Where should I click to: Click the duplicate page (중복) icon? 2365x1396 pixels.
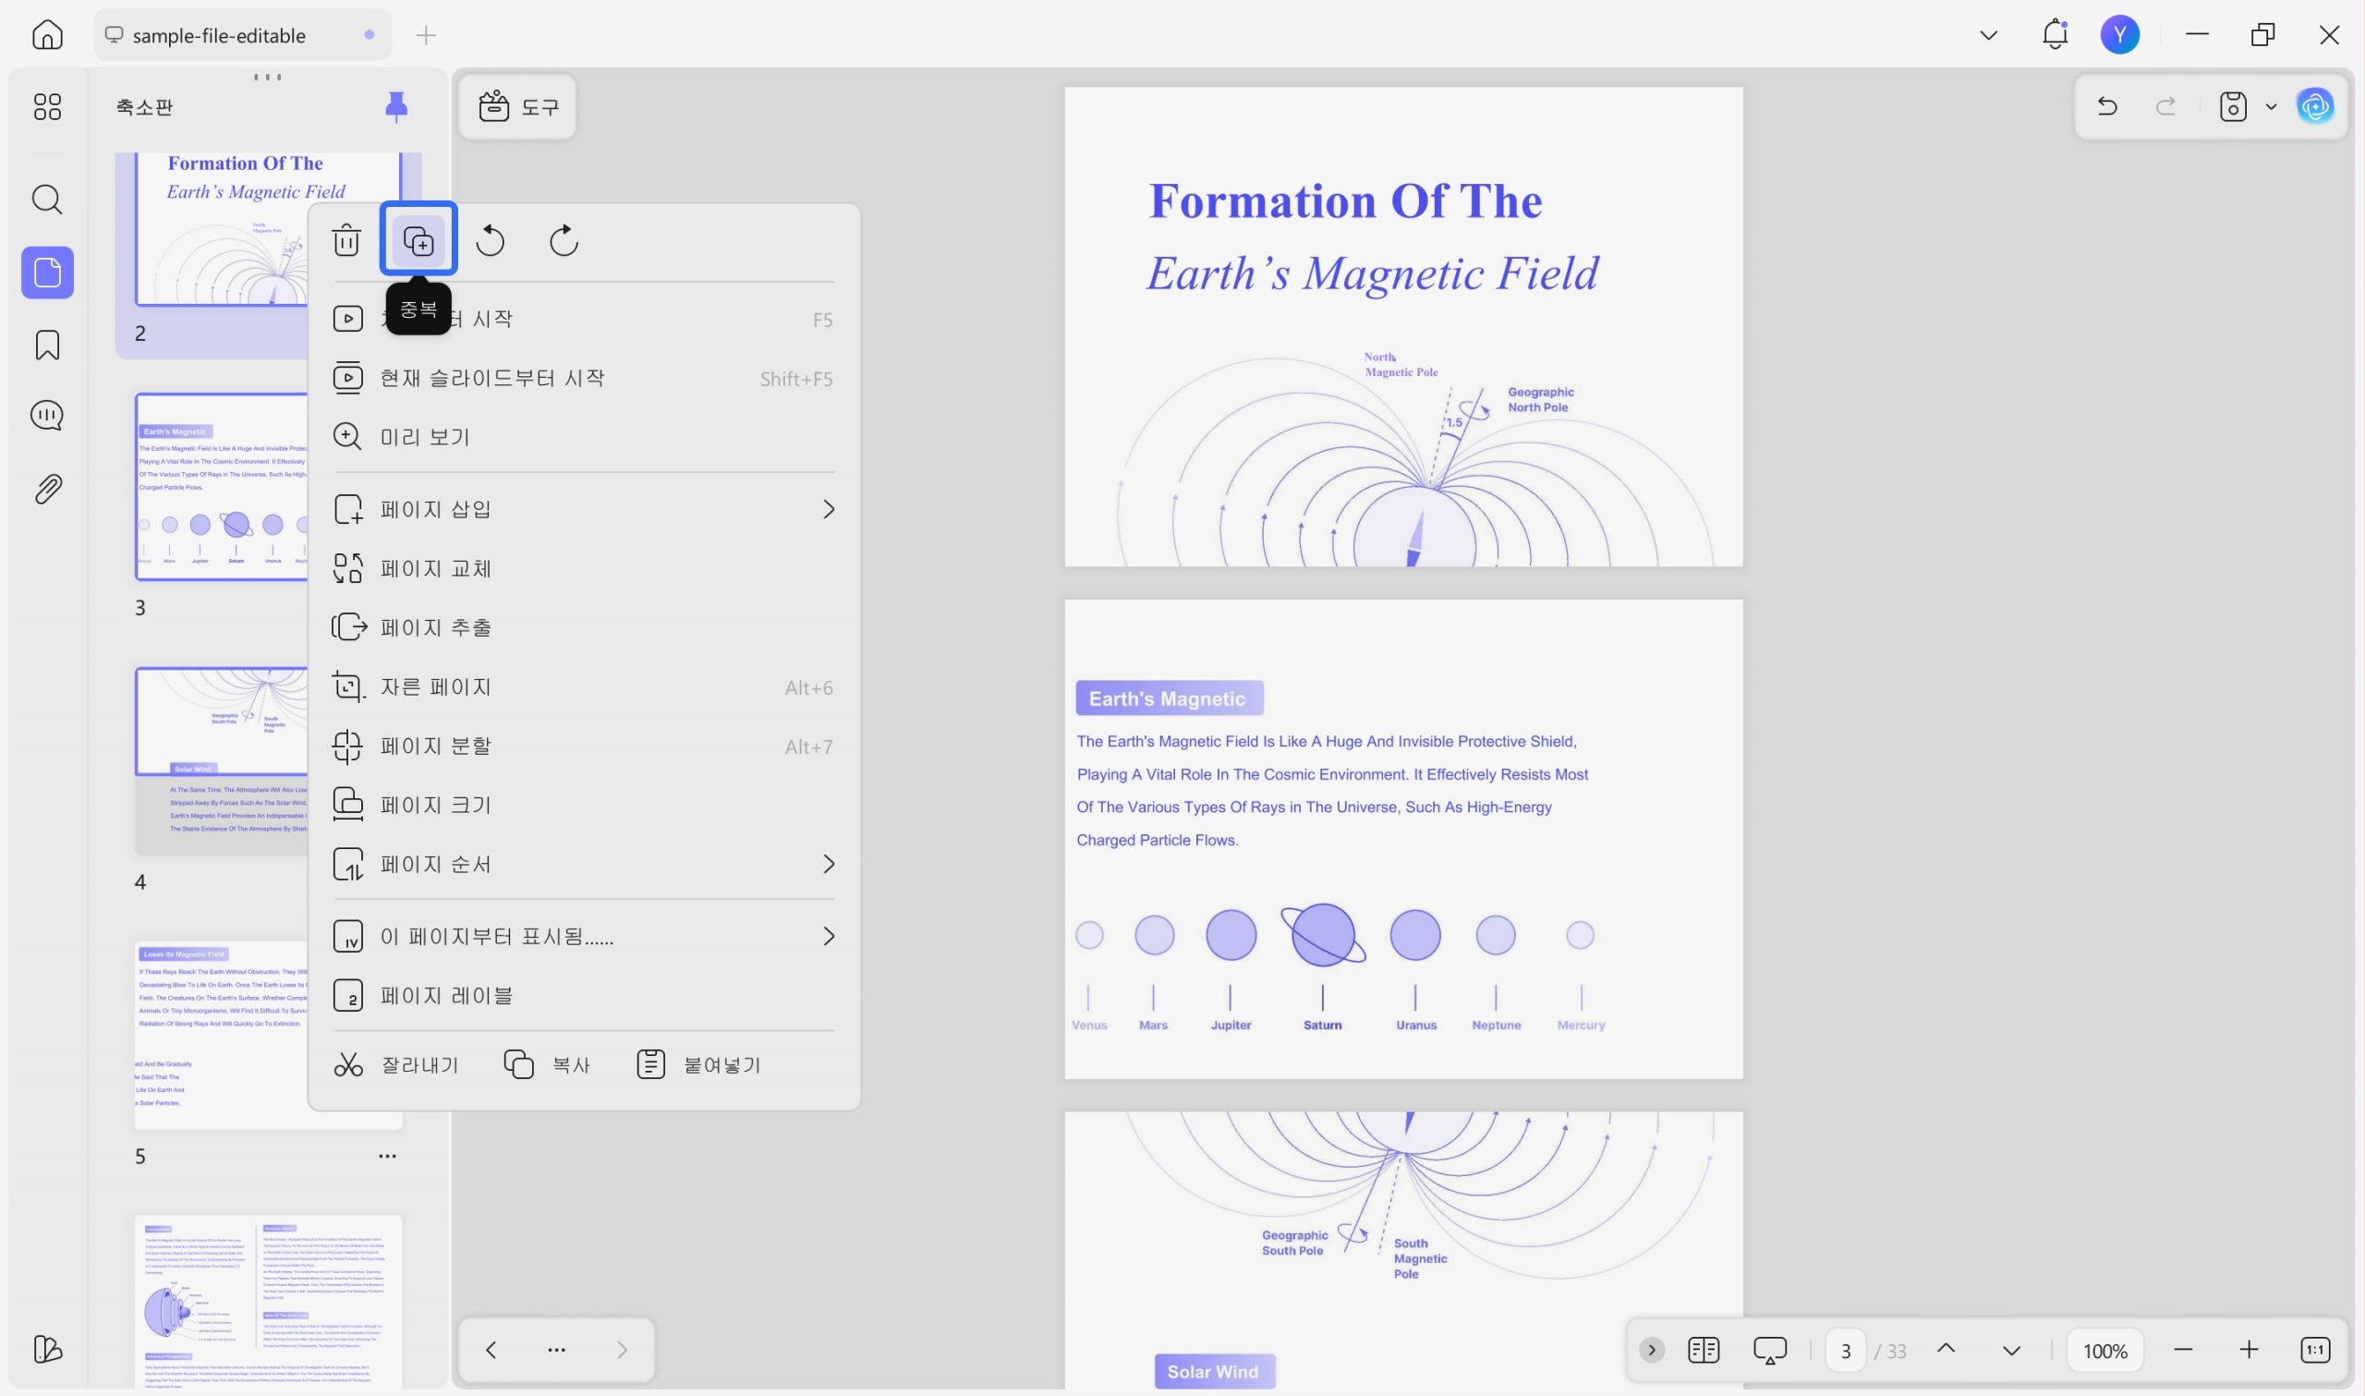coord(418,241)
